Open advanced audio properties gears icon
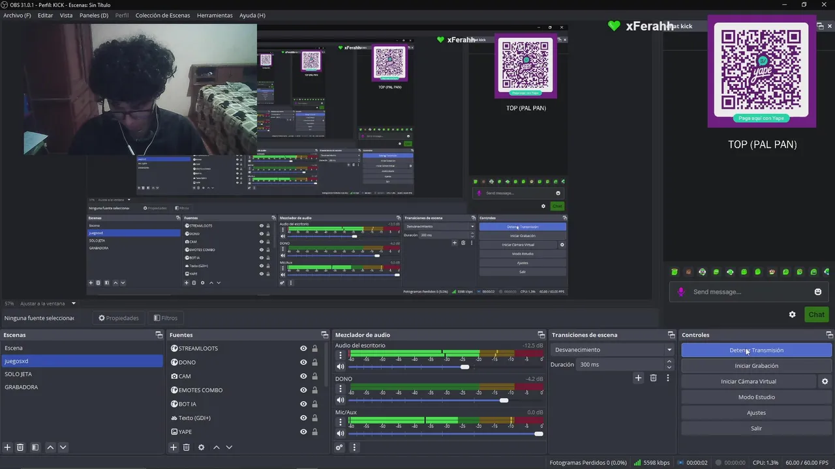 tap(339, 448)
